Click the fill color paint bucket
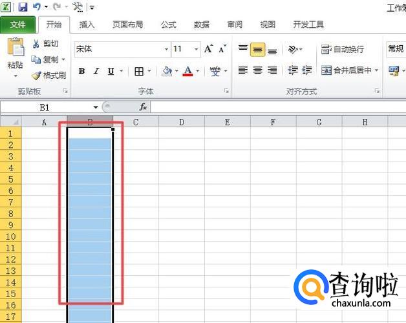Viewport: 406px width, 323px height. pos(167,71)
